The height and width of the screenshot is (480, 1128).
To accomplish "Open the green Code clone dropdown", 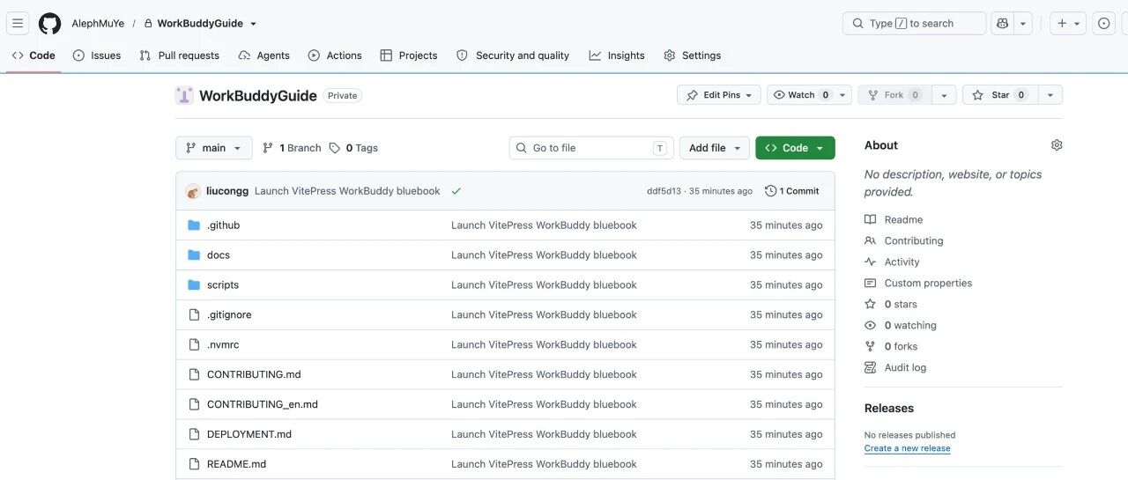I will tap(795, 148).
